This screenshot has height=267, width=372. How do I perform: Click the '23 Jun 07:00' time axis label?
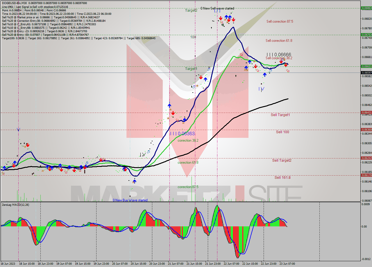[287, 264]
